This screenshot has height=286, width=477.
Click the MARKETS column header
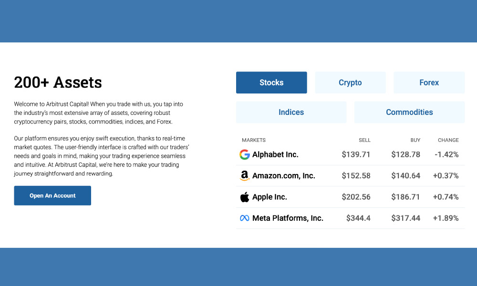click(253, 140)
